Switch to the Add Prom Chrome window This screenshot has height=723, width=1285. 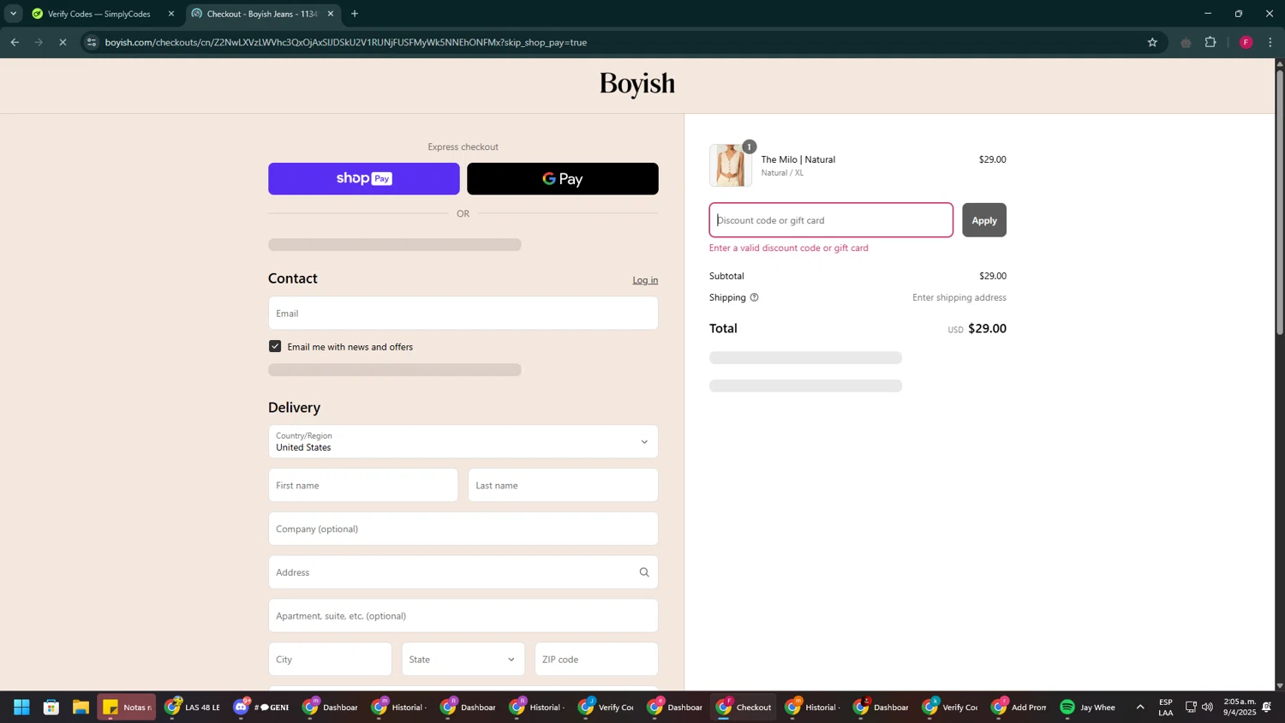point(1019,708)
